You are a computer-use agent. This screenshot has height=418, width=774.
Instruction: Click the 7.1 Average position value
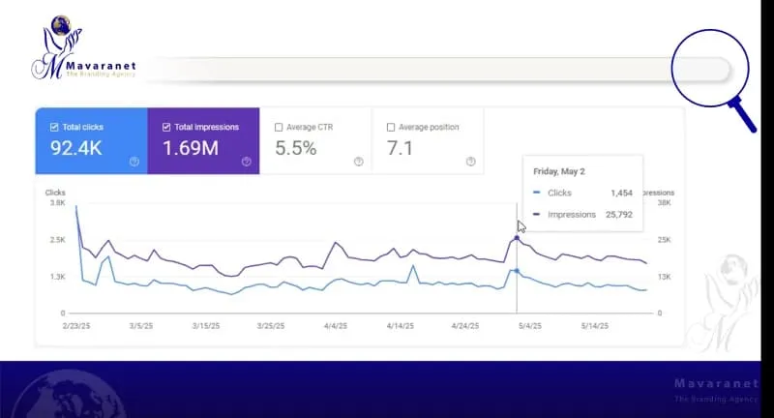[401, 148]
